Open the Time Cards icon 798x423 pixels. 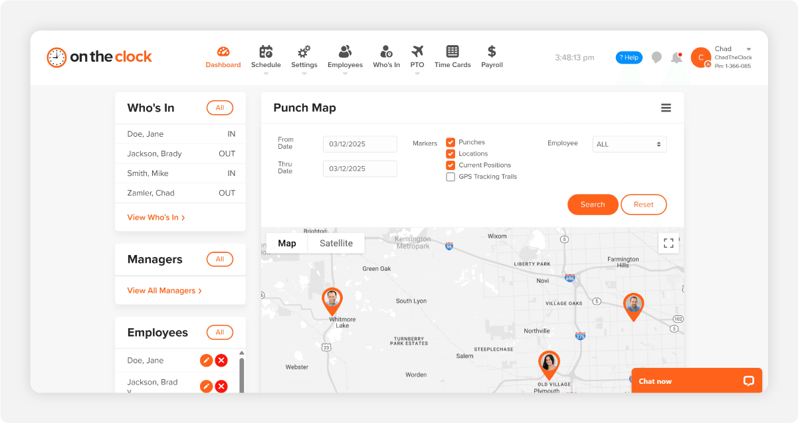click(452, 52)
